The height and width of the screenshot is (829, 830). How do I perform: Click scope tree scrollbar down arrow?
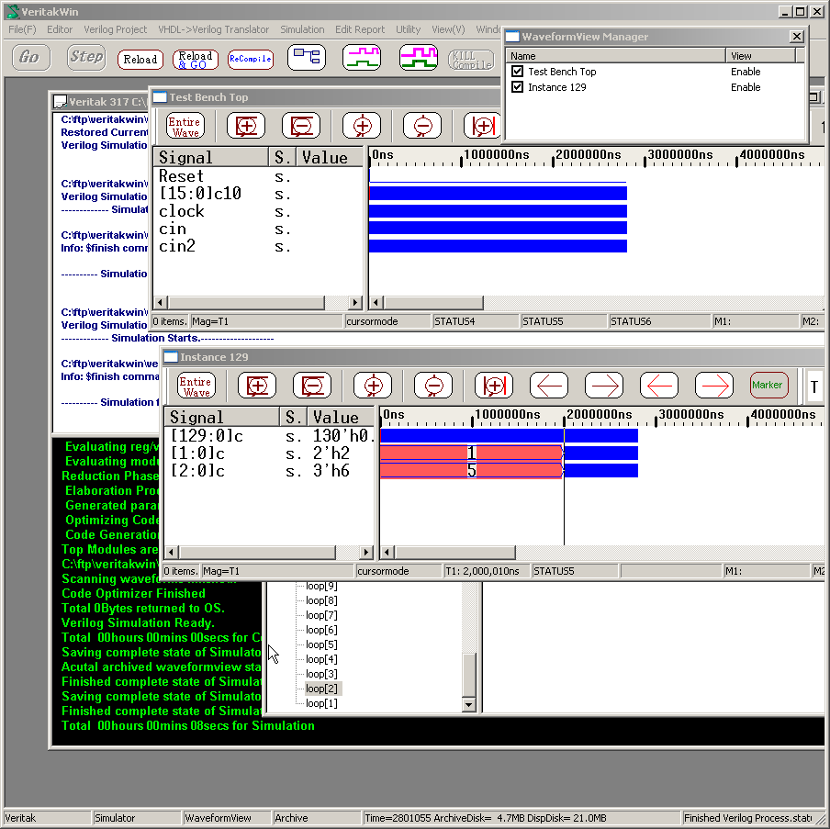point(469,704)
